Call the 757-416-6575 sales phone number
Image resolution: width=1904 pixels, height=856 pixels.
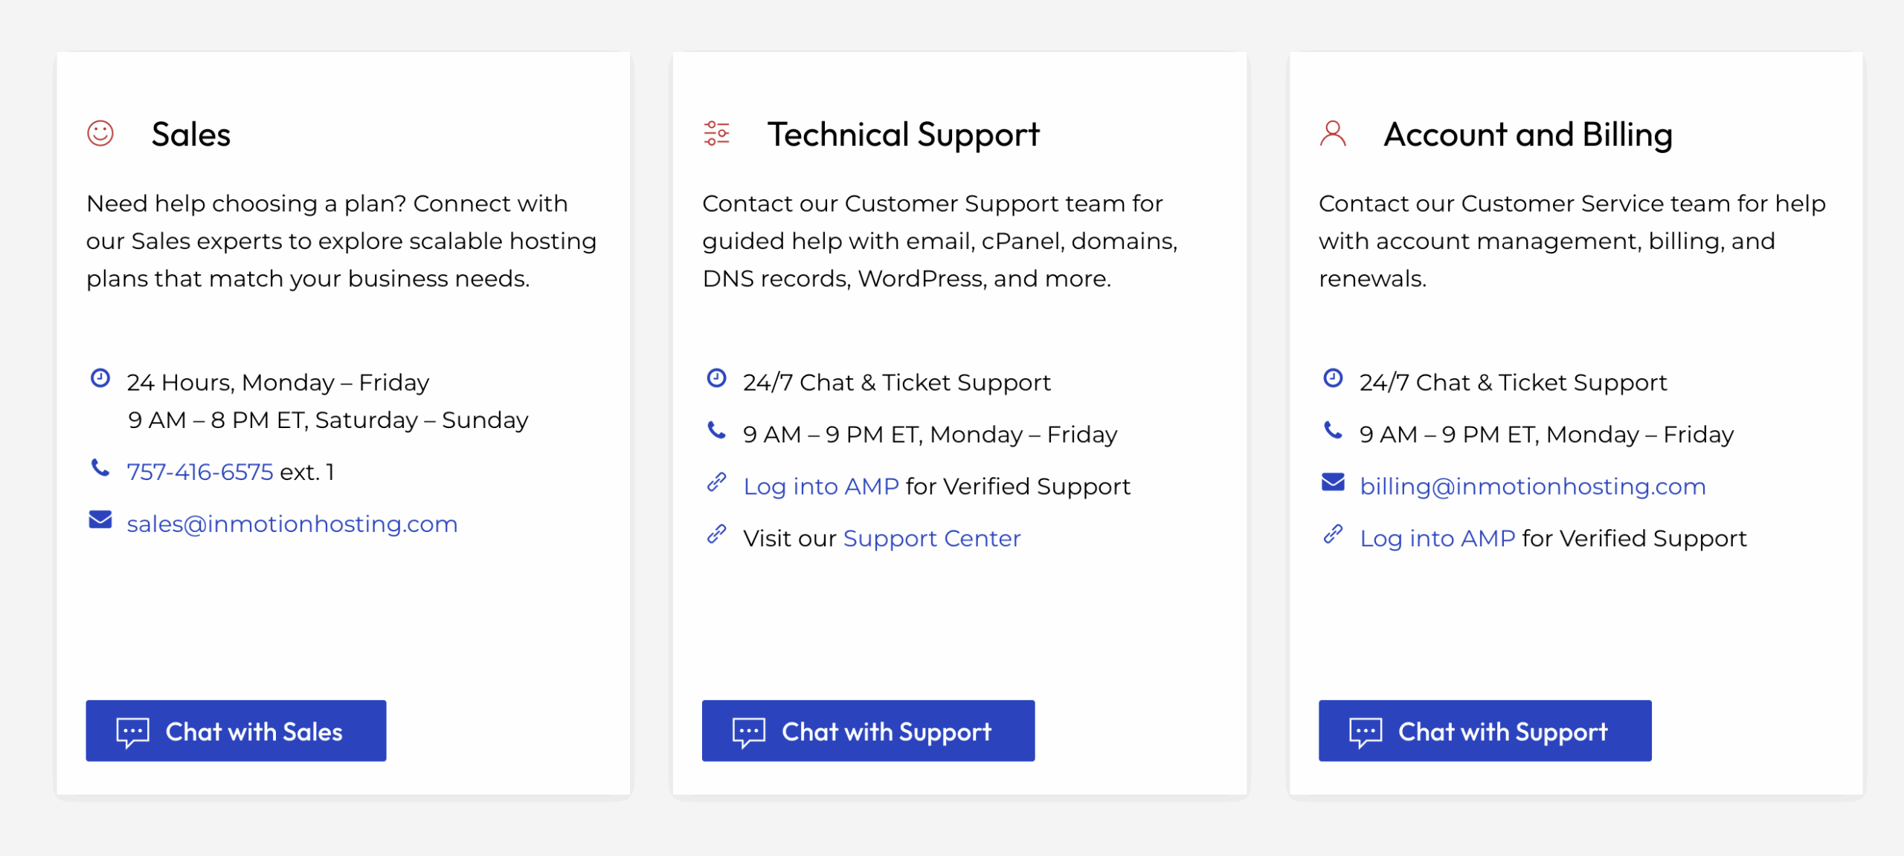(x=200, y=472)
